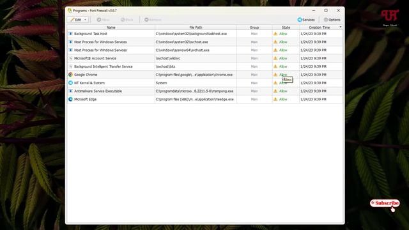Click path C:\windows\system32\backgroundtaskhost.exe
This screenshot has width=409, height=230.
pyautogui.click(x=191, y=34)
